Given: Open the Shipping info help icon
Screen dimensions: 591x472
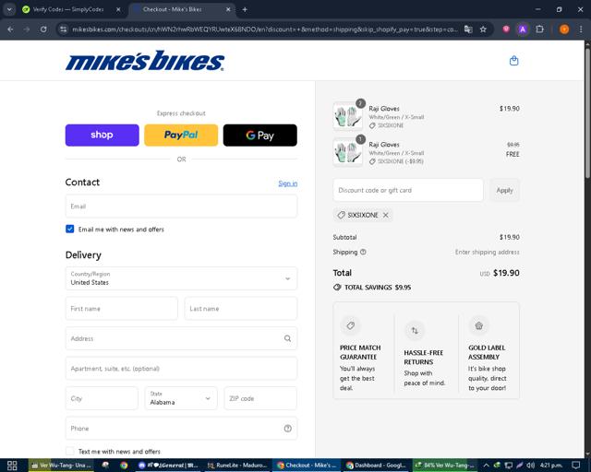Looking at the screenshot, I should click(x=363, y=252).
